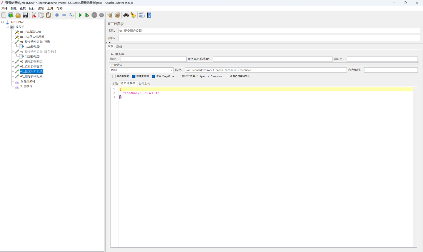This screenshot has height=252, width=423.
Task: Open the 查找 menu
Action: (x=23, y=8)
